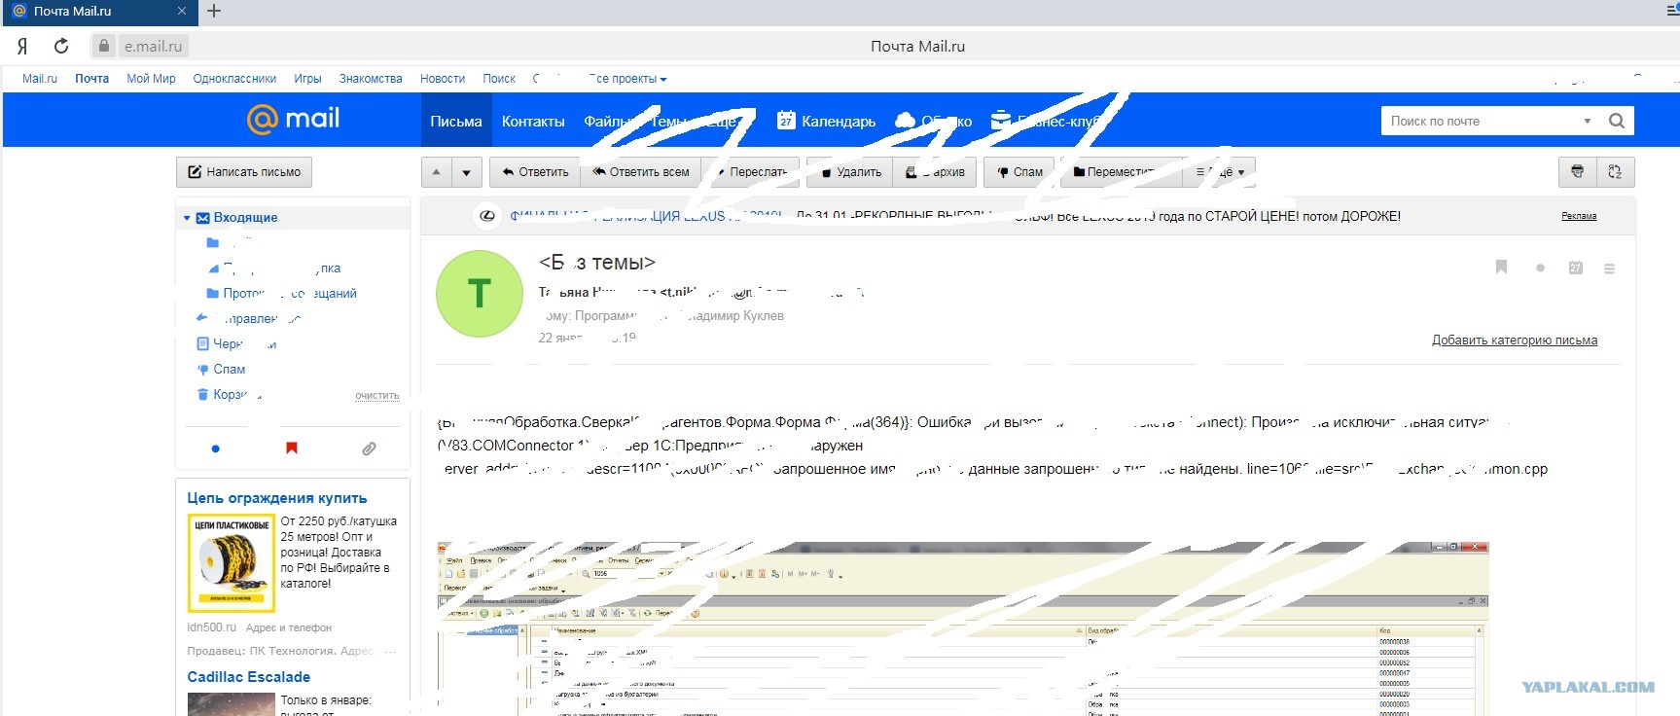The width and height of the screenshot is (1680, 716).
Task: Open Знакомства in portal navigation
Action: click(x=371, y=79)
